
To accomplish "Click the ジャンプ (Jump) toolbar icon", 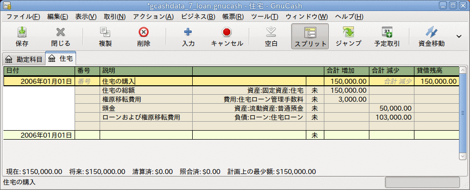I will pyautogui.click(x=348, y=32).
